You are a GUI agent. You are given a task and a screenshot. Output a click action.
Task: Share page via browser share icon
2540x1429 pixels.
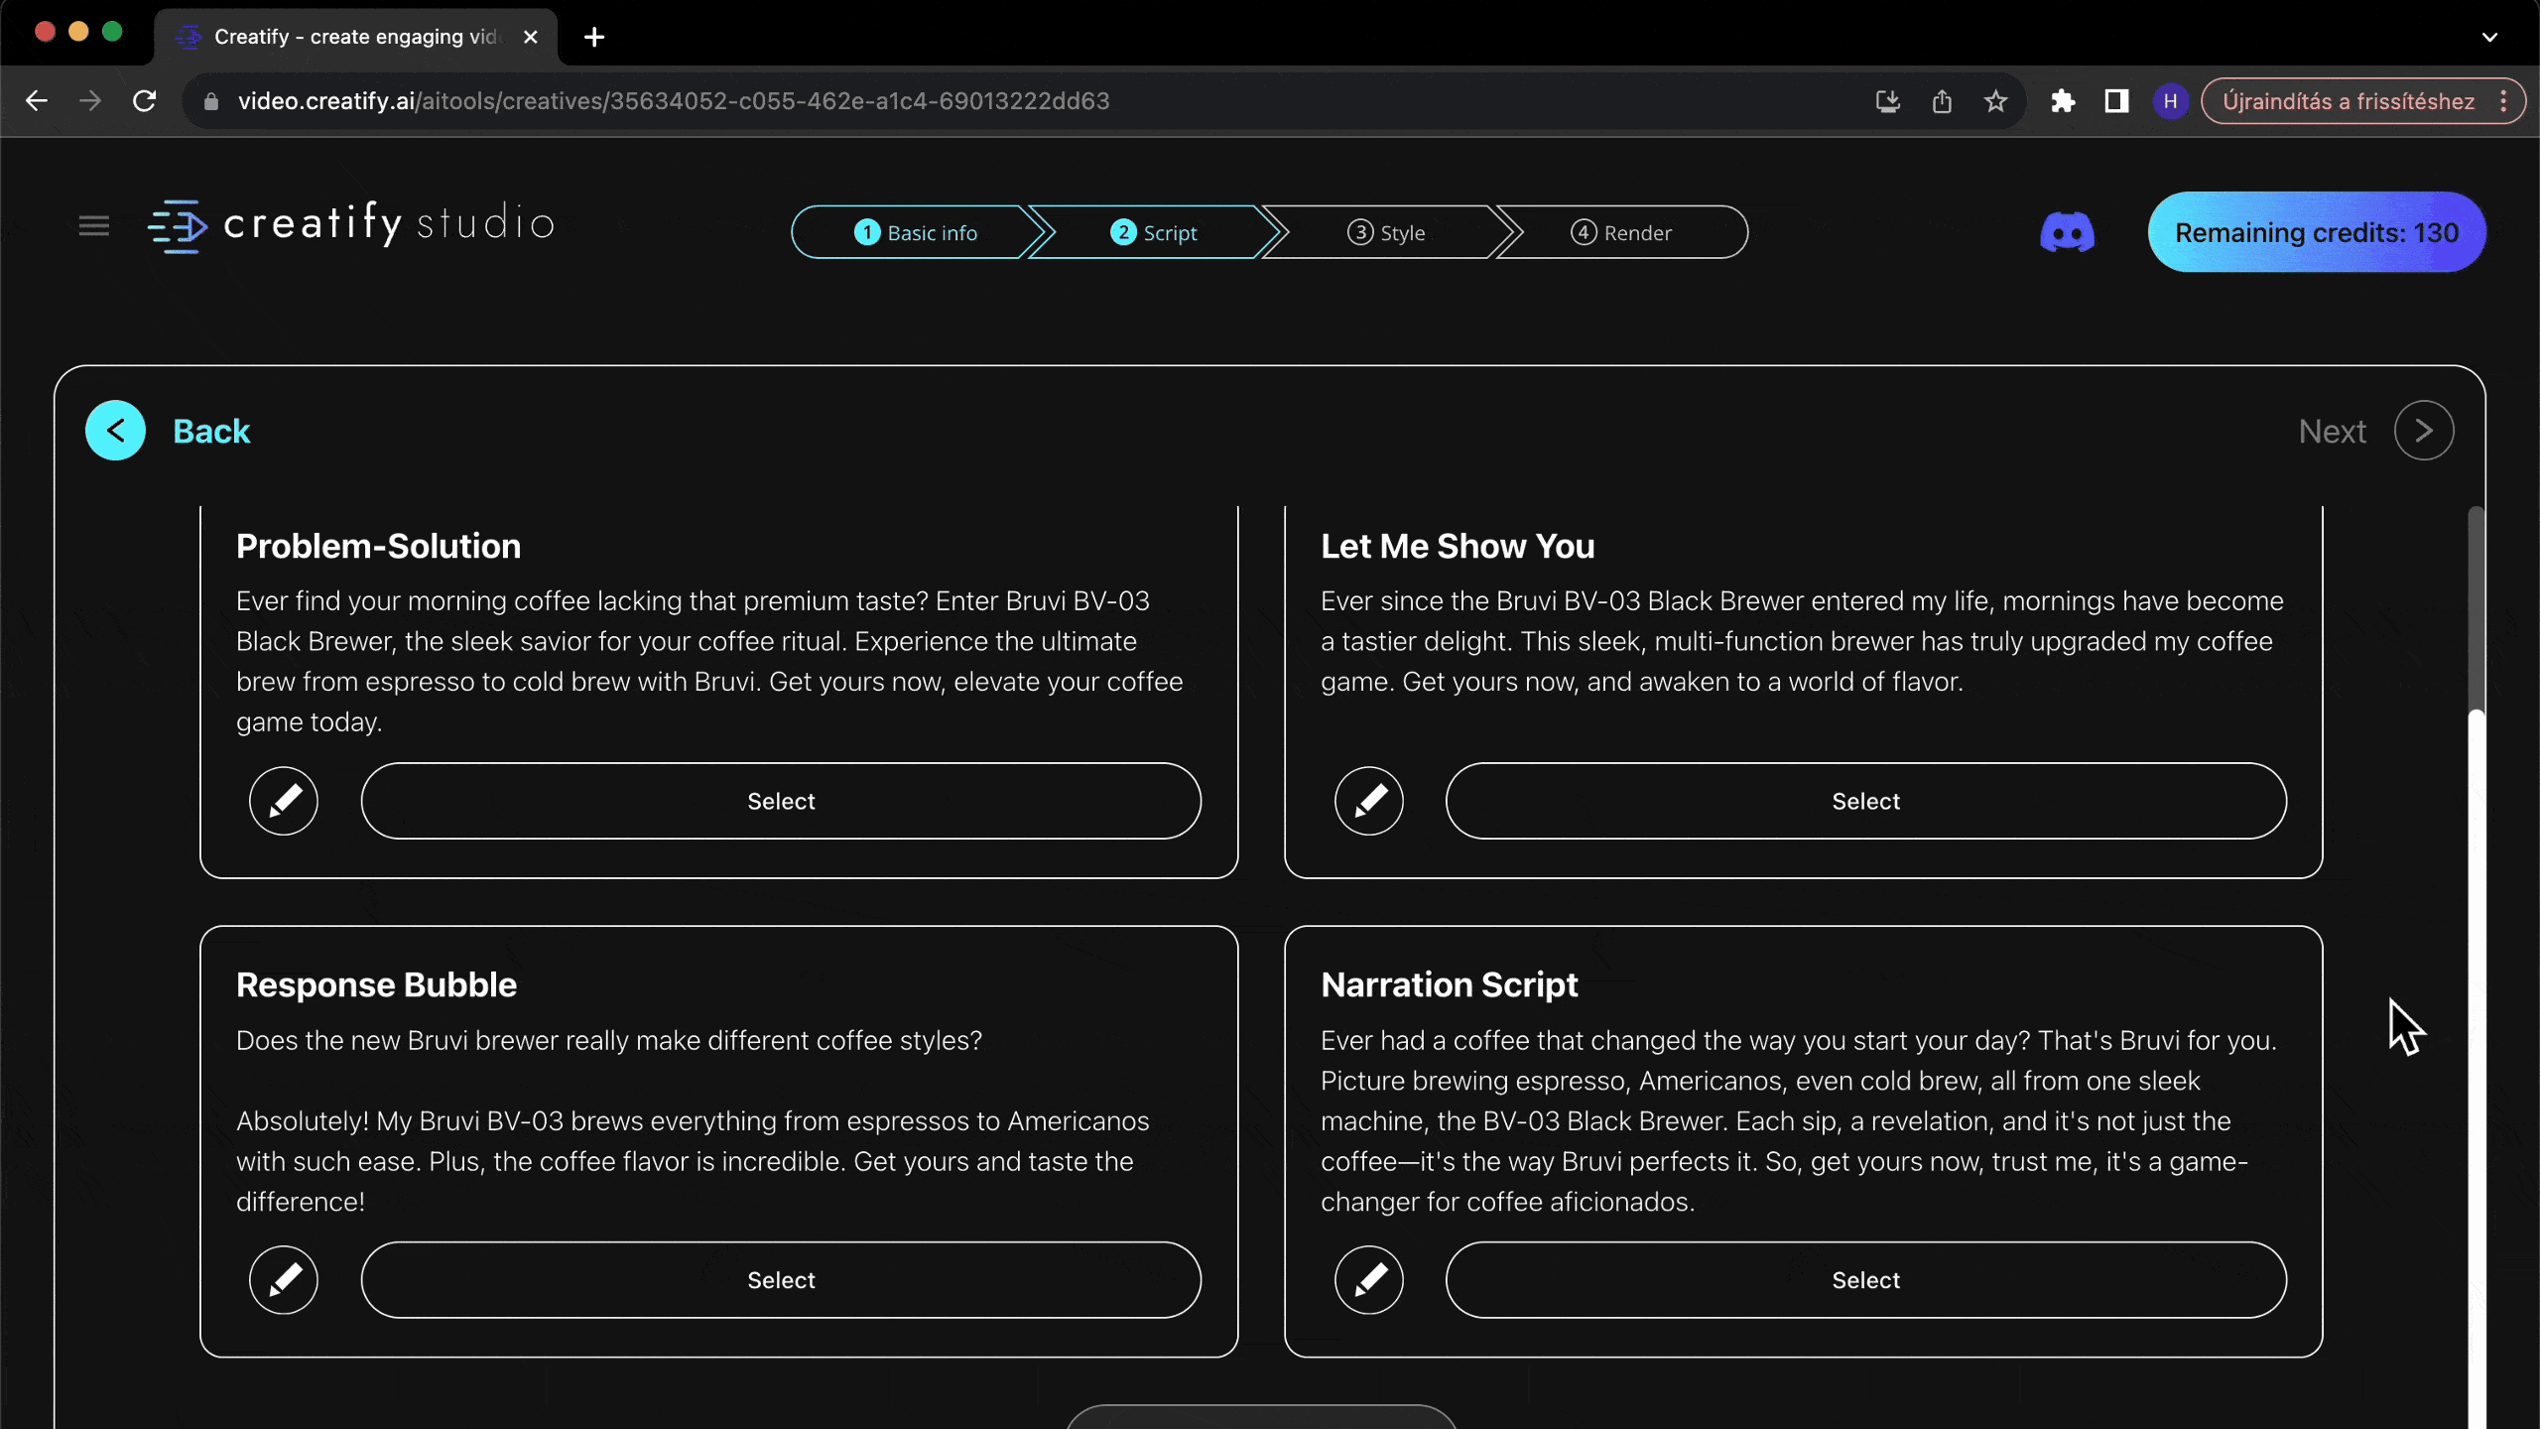(1942, 101)
